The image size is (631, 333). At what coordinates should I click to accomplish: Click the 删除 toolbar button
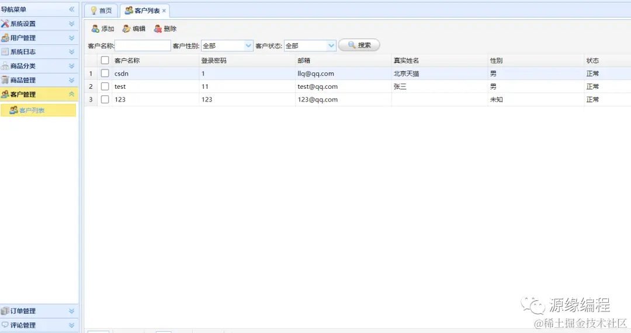click(x=165, y=29)
